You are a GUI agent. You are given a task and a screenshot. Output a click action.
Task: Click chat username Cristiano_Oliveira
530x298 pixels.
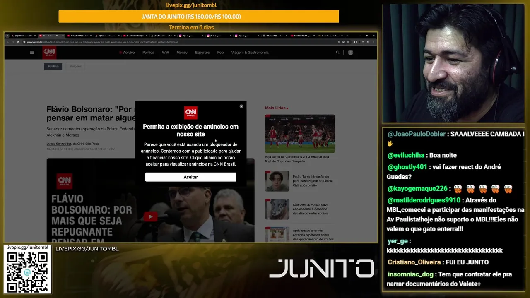coord(414,262)
